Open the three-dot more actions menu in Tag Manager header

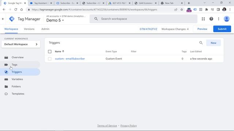219,19
